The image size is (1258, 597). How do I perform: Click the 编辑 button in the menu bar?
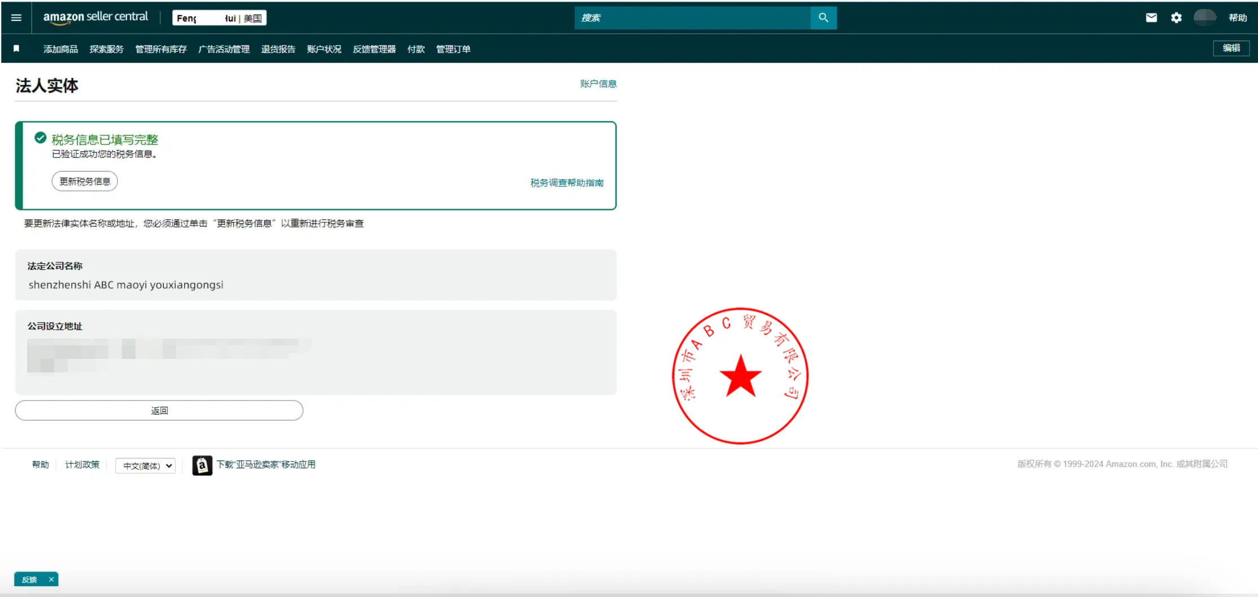(1231, 49)
